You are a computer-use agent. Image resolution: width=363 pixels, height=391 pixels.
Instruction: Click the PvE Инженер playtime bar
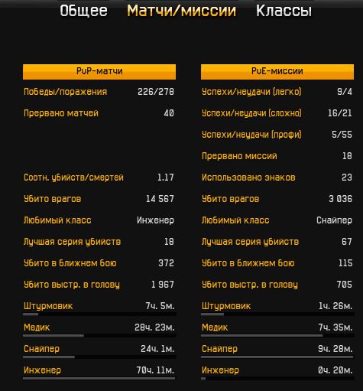click(277, 379)
